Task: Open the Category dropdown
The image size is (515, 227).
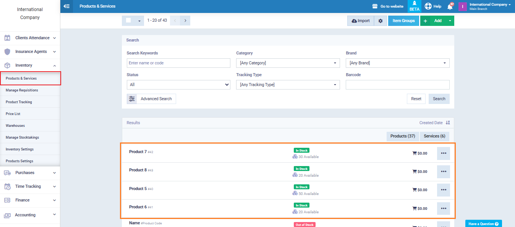Action: pos(288,63)
